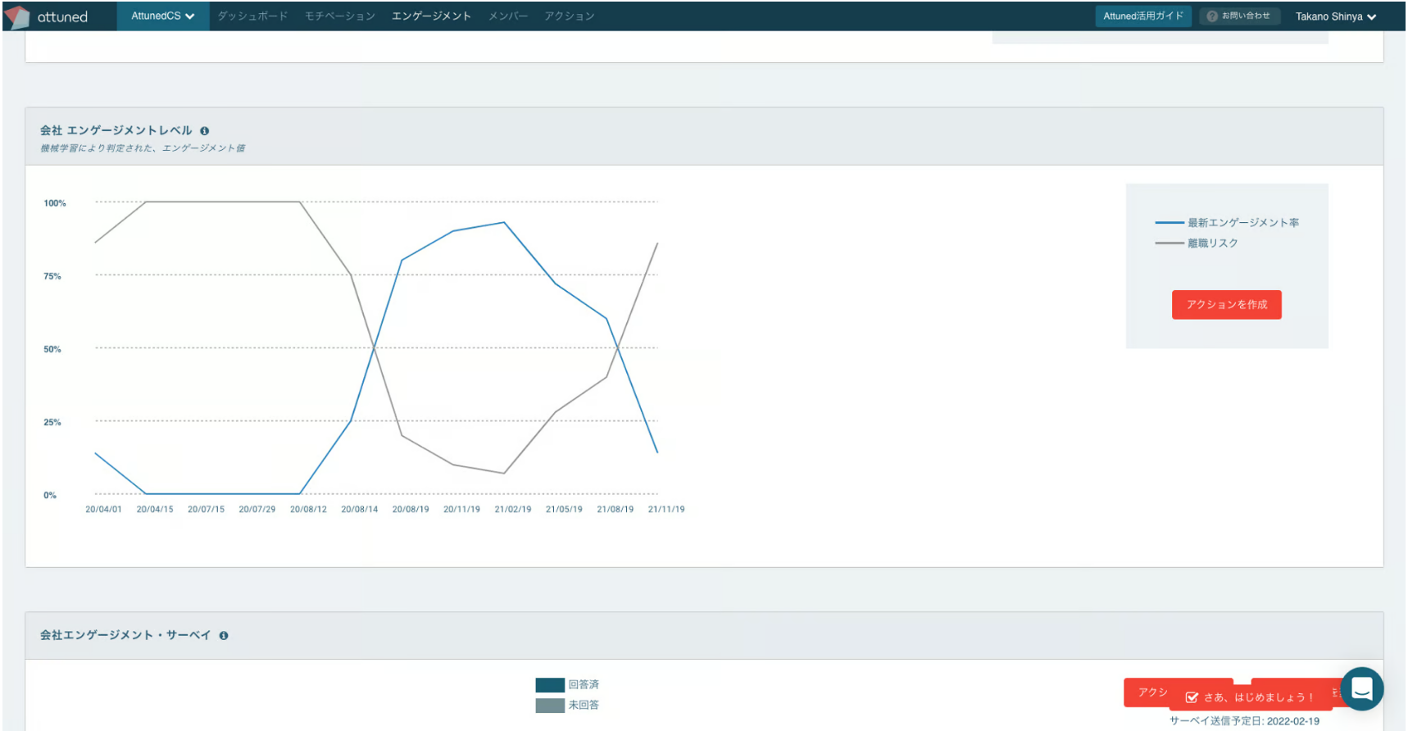Click info icon next to 会社エンゲージメント・サーベイ
Image resolution: width=1408 pixels, height=731 pixels.
224,636
